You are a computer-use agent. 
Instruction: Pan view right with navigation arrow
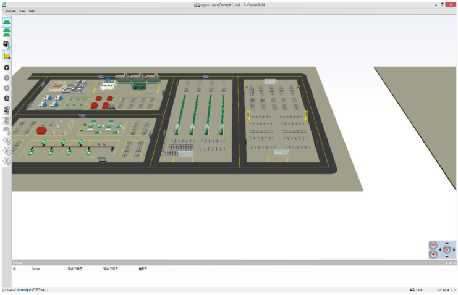(x=454, y=249)
